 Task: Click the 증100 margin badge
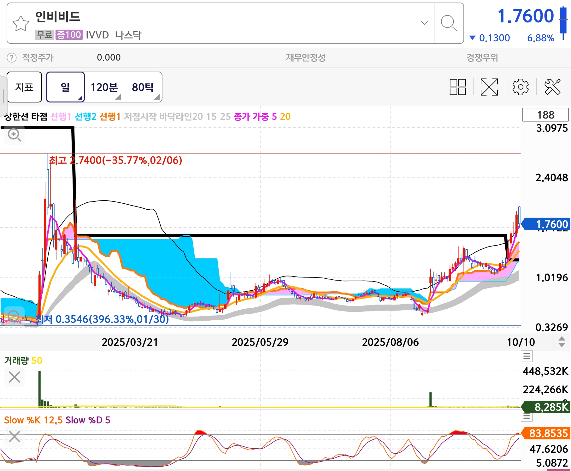[69, 35]
